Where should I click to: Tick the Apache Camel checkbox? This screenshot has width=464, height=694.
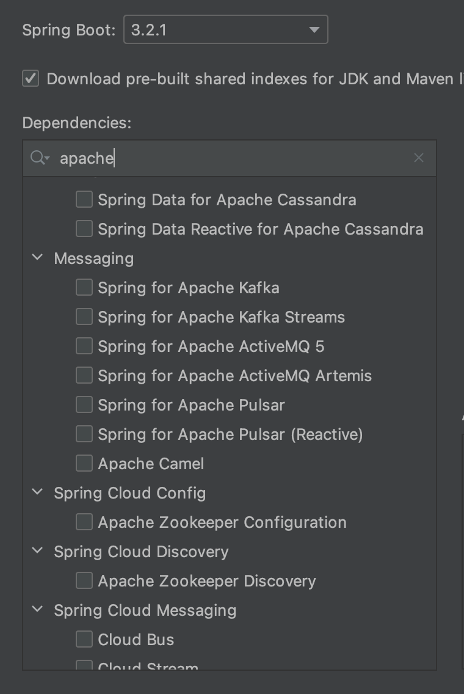[x=84, y=463]
